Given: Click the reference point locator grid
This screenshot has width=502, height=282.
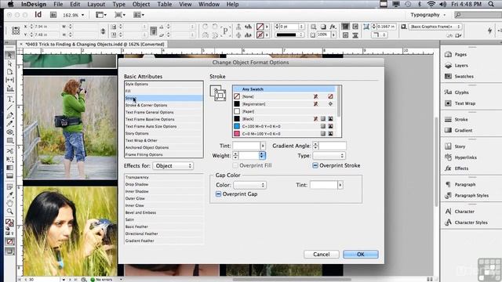Looking at the screenshot, I should point(16,31).
